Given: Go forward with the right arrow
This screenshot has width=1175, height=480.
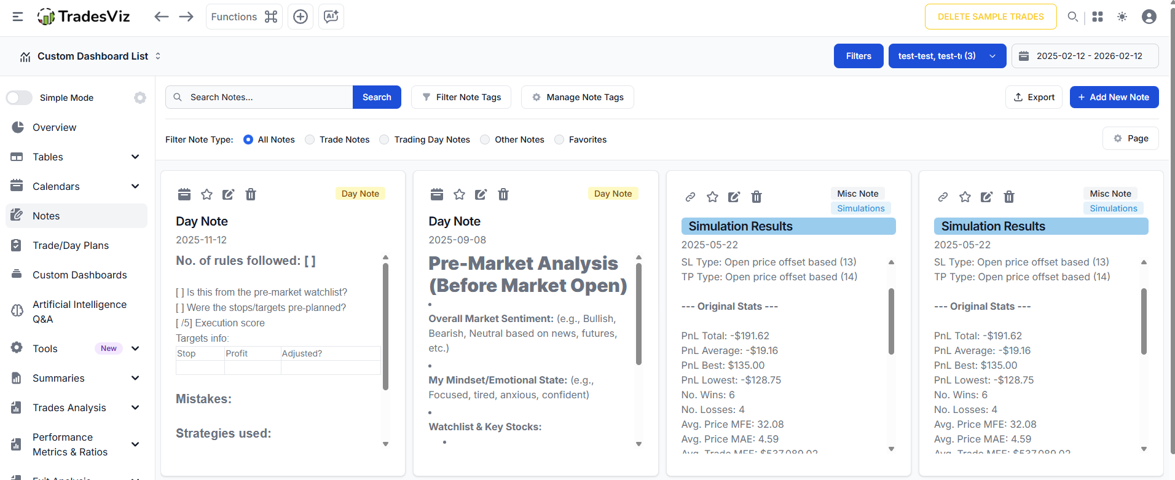Looking at the screenshot, I should (x=186, y=17).
